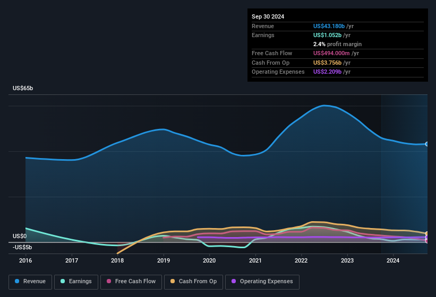
Task: Toggle the Cash From Op legend button
Action: pos(193,282)
